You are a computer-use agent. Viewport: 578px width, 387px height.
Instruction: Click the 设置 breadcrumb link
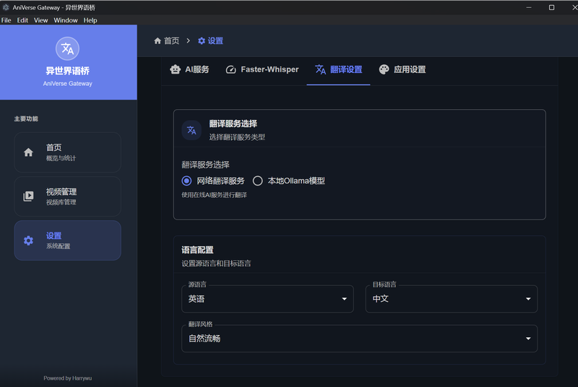point(210,40)
